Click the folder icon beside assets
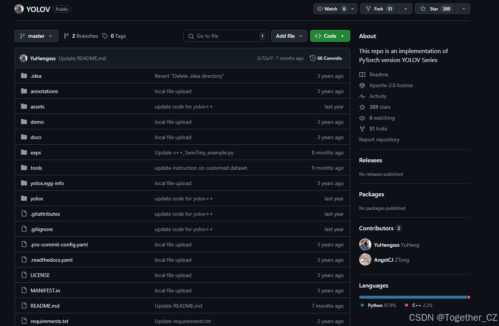The width and height of the screenshot is (499, 326). [24, 107]
